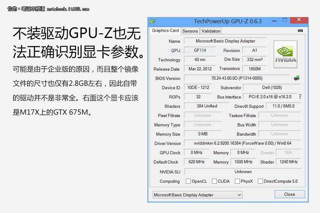Click the BIOS save chip icon
Viewport: 320px width, 213px height.
pyautogui.click(x=297, y=78)
